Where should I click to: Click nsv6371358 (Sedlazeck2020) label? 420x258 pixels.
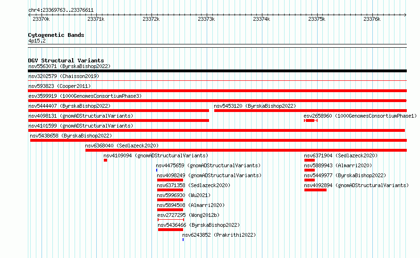tap(193, 185)
